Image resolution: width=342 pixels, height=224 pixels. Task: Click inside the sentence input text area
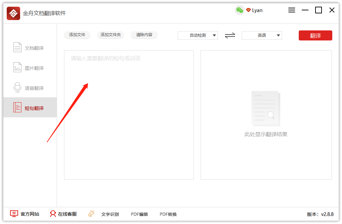(x=129, y=115)
